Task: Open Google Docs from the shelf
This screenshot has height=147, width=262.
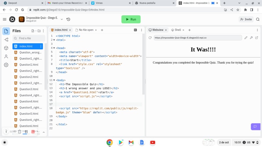Action: tap(142, 142)
